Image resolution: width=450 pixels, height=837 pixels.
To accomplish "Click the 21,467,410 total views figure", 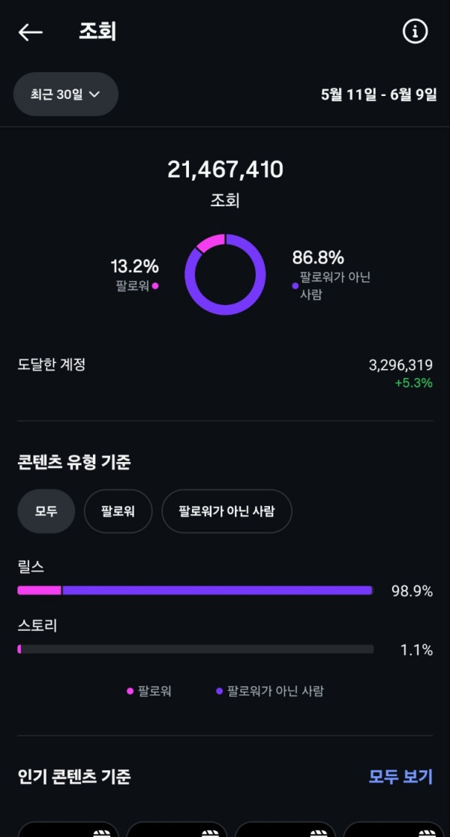I will [225, 169].
